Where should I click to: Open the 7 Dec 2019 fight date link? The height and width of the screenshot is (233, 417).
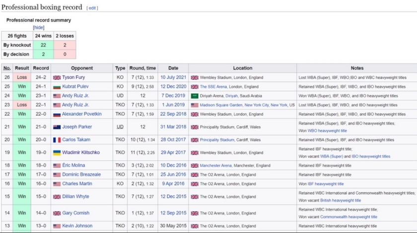[x=173, y=95]
